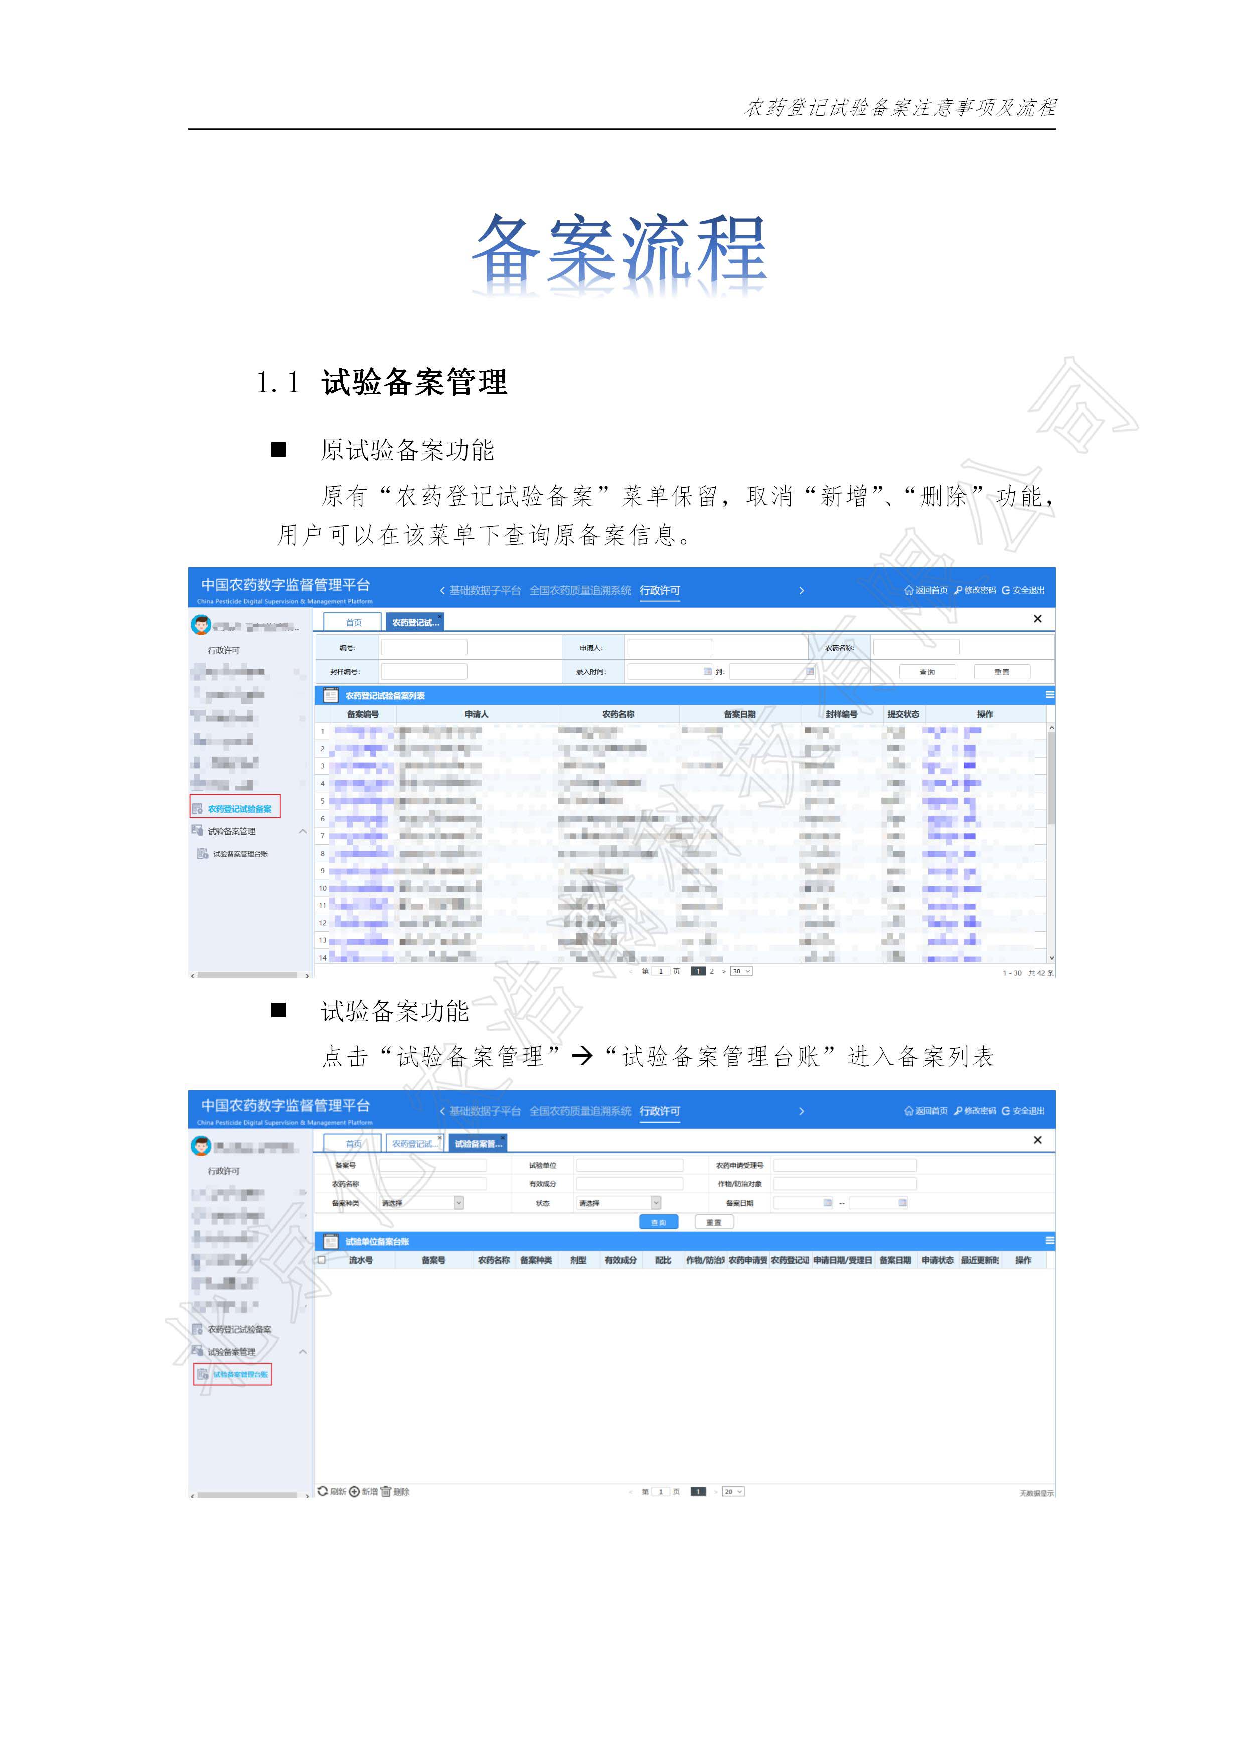Click 封样编号 input field
This screenshot has height=1759, width=1244.
[x=423, y=671]
